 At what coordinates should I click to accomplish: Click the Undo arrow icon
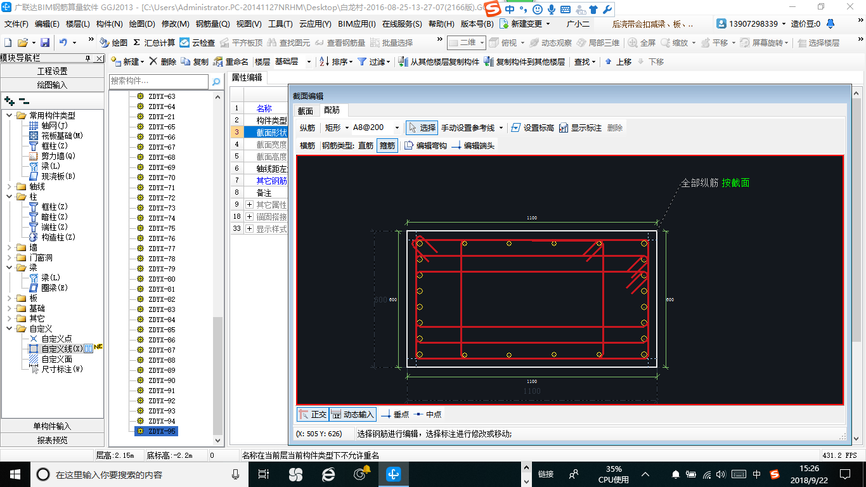[63, 42]
